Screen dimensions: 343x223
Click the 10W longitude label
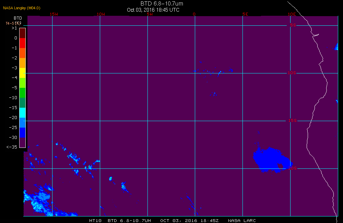[x=101, y=14]
